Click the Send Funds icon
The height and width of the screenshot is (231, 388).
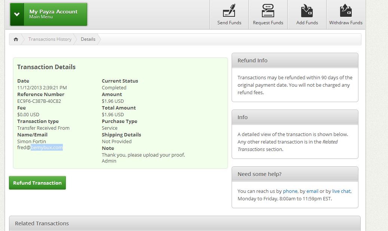click(x=229, y=11)
